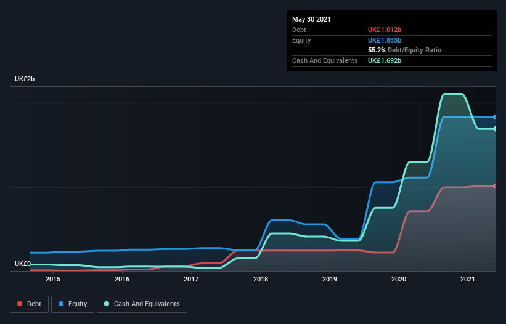Viewport: 506px width, 324px height.
Task: Click the 2021 x-axis label
Action: (x=468, y=279)
